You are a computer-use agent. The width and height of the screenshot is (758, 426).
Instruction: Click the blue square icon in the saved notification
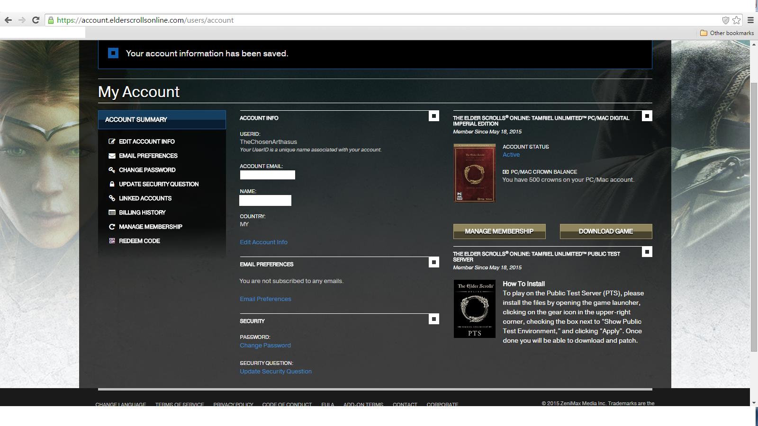pos(113,53)
